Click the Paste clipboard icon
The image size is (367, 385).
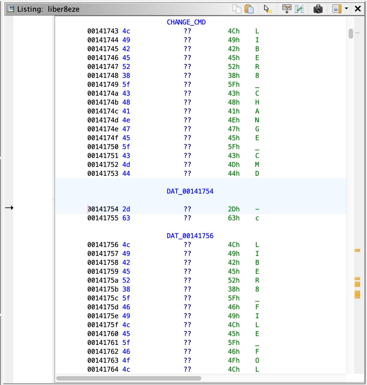[x=249, y=9]
